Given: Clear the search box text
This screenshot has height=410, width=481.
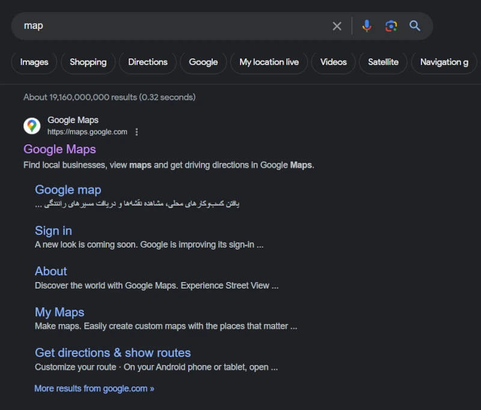Looking at the screenshot, I should (337, 26).
